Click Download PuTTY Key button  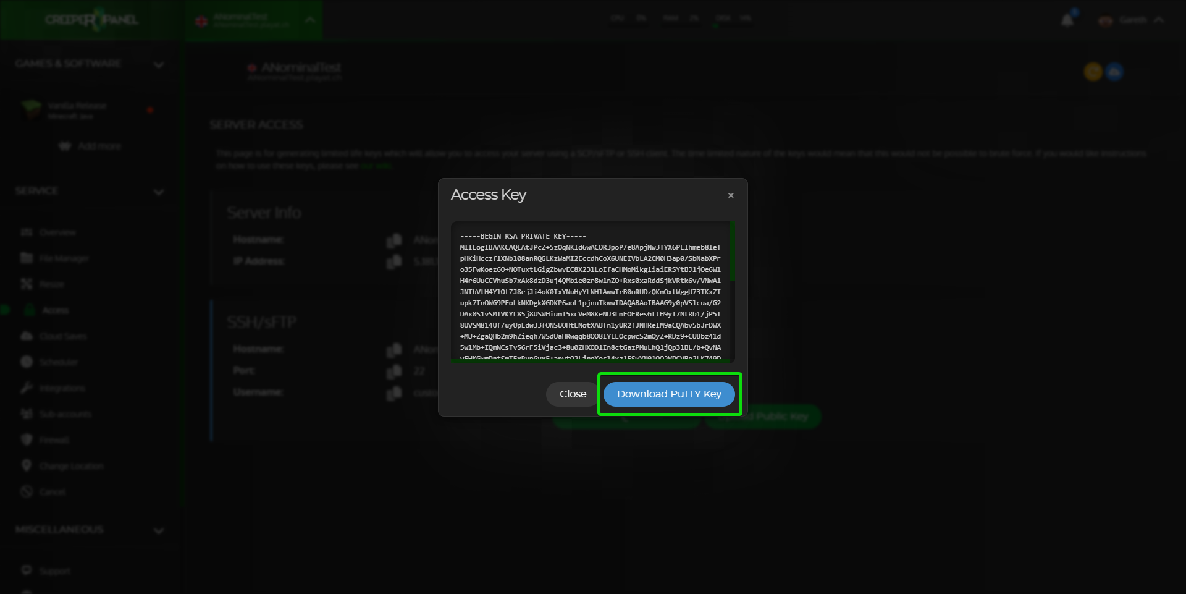669,394
